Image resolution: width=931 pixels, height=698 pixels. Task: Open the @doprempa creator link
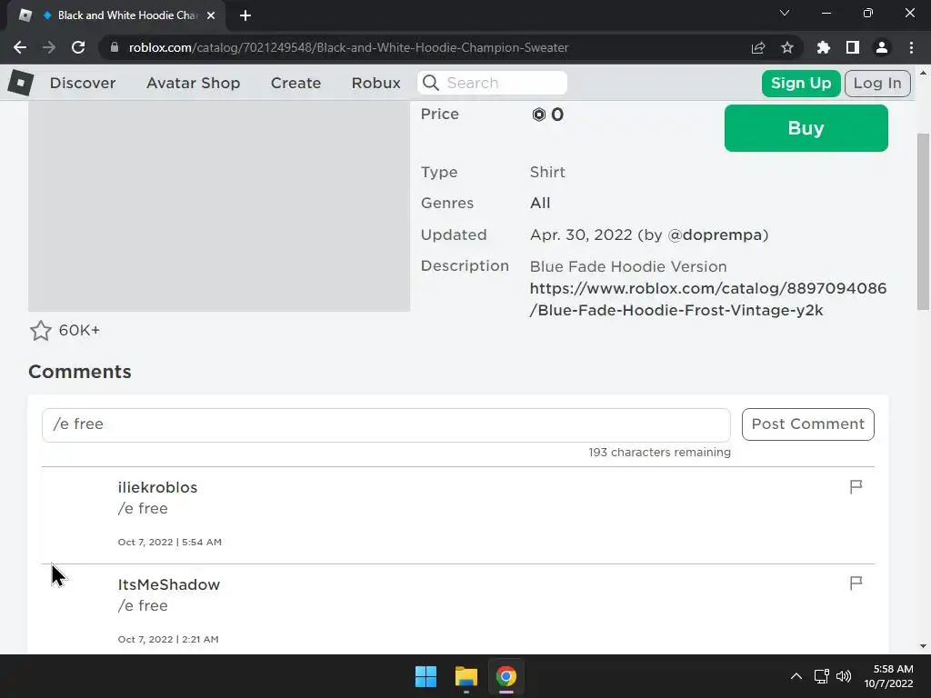click(715, 235)
